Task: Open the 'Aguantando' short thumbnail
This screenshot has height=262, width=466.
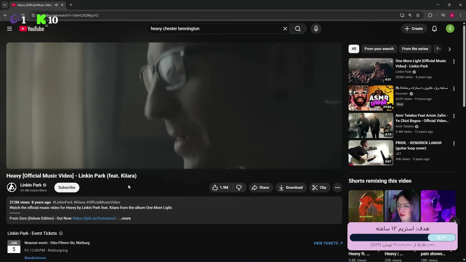Action: (x=366, y=206)
